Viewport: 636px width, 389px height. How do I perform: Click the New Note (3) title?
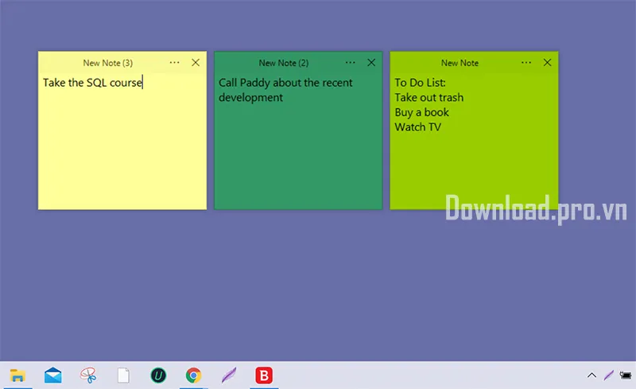pos(108,63)
